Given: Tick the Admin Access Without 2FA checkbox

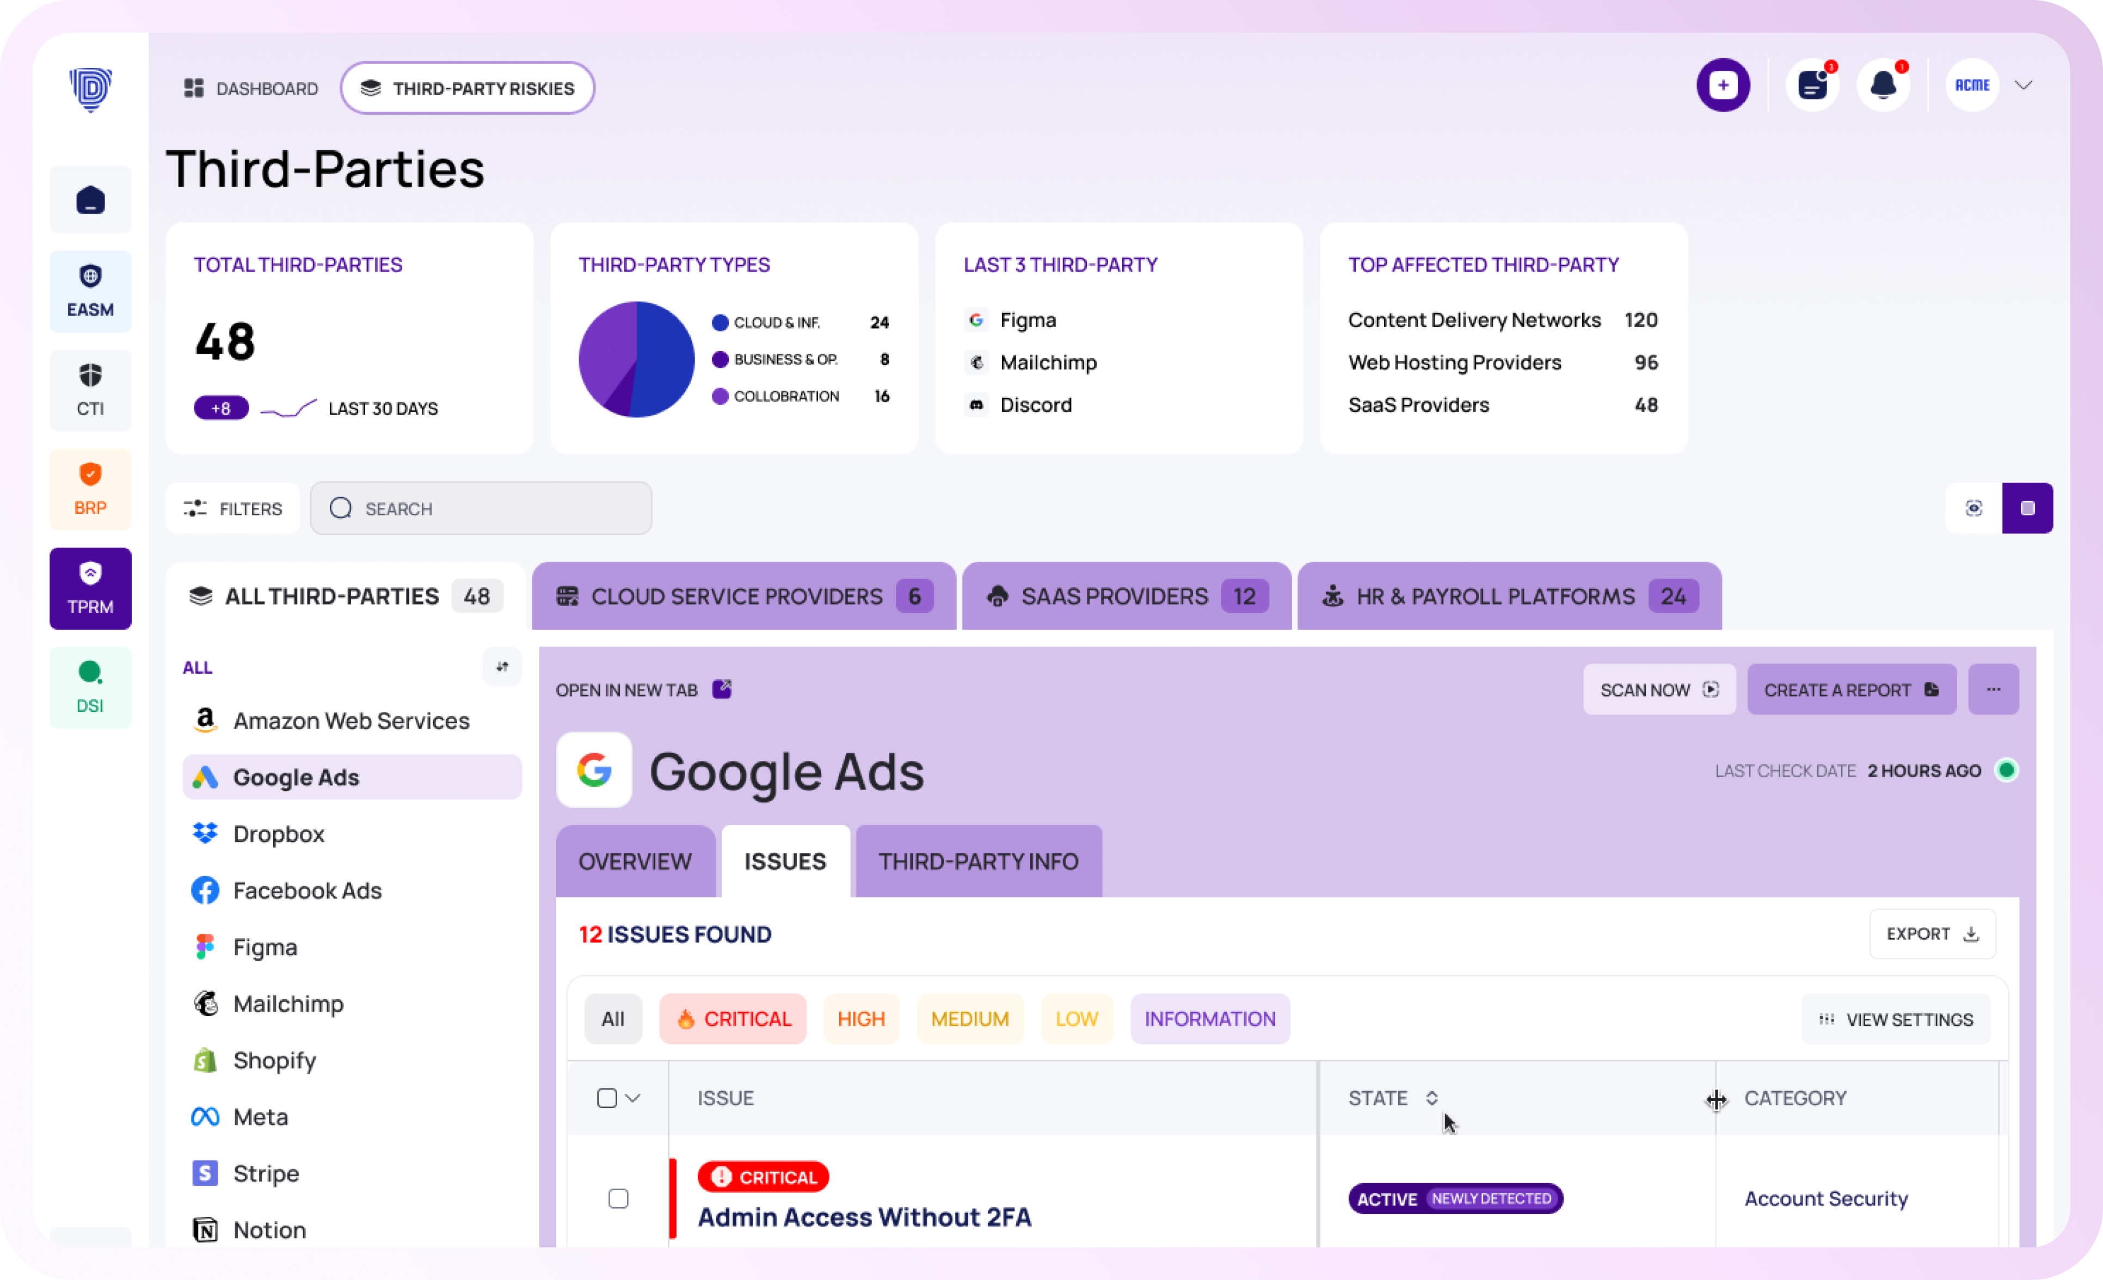Looking at the screenshot, I should [x=618, y=1199].
